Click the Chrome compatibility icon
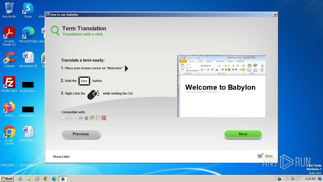The image size is (323, 182). pos(92,118)
